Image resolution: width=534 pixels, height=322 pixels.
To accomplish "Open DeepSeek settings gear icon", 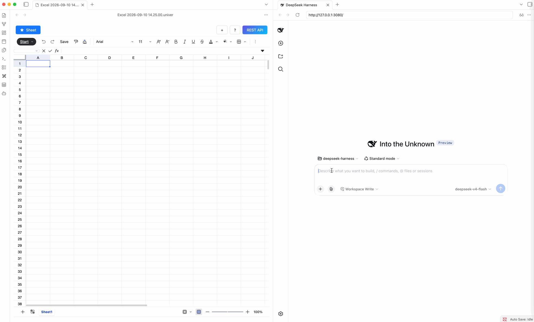I will (x=281, y=314).
